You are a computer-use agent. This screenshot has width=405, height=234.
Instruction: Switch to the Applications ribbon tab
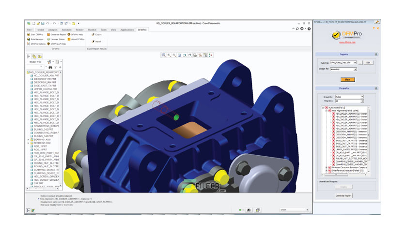coord(127,30)
